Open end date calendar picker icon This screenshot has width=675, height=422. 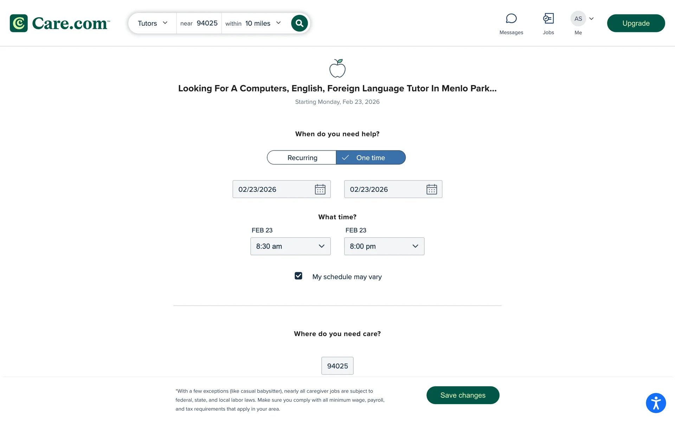point(431,189)
